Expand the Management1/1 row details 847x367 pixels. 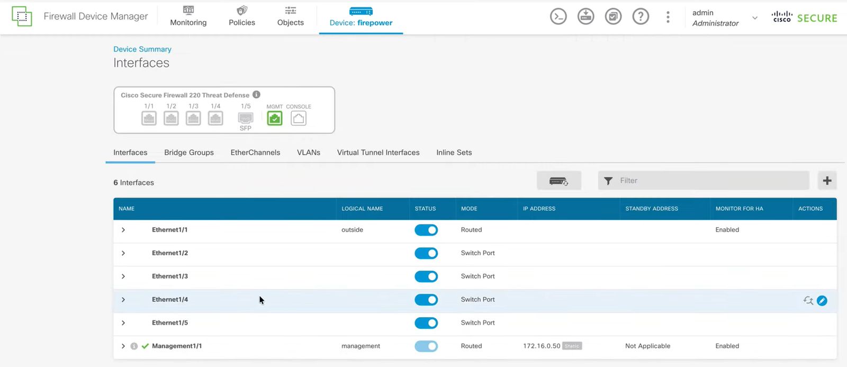click(123, 346)
